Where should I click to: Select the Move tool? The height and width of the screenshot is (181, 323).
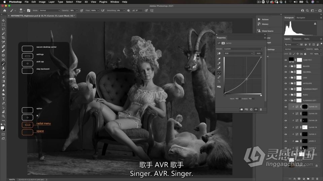(3, 20)
